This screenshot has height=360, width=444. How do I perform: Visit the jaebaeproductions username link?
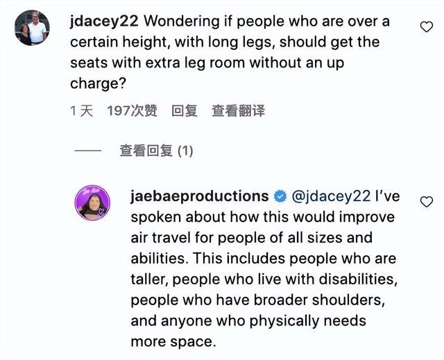point(199,196)
